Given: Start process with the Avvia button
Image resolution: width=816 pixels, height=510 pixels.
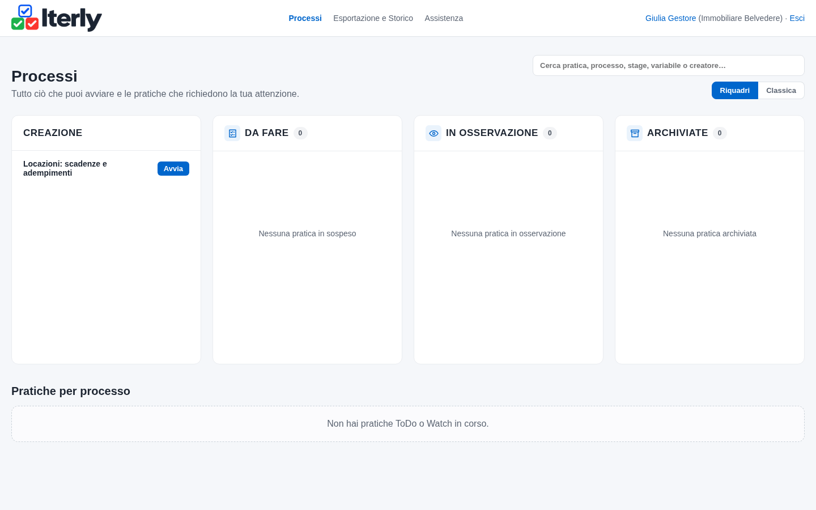Looking at the screenshot, I should tap(173, 169).
